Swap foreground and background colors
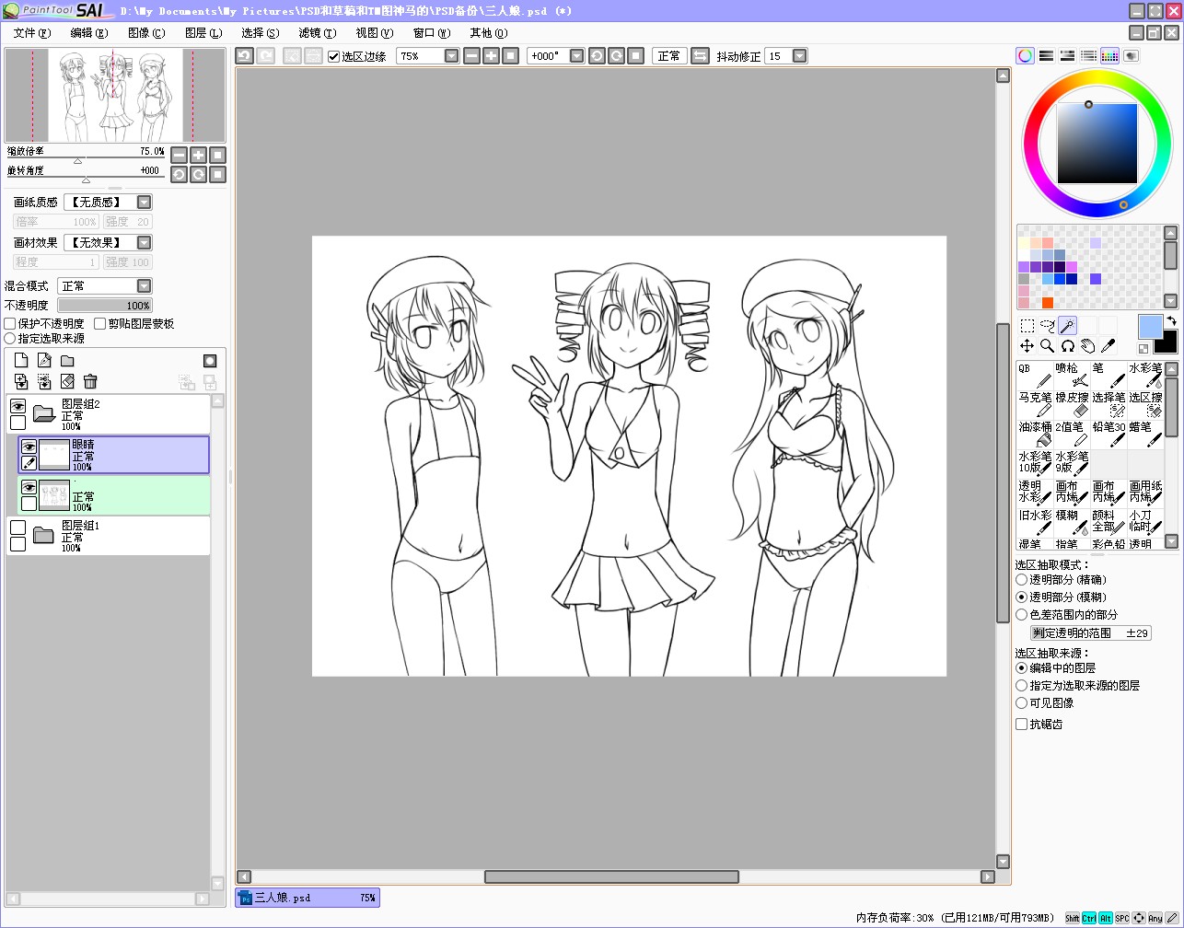 pyautogui.click(x=1171, y=321)
